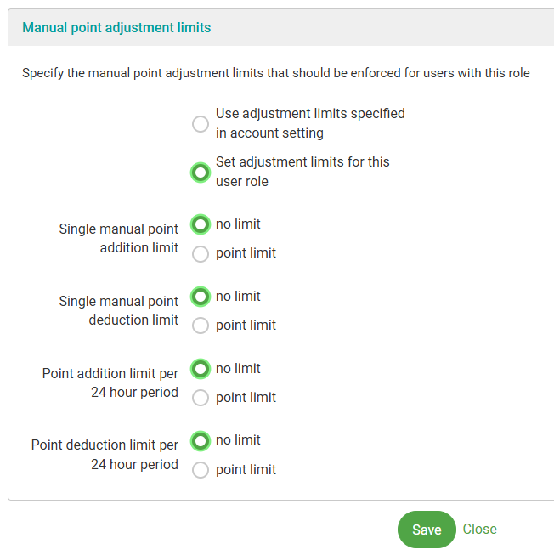Click the 'Point deduction limit per 24 hour period' label
Image resolution: width=554 pixels, height=555 pixels.
click(105, 455)
